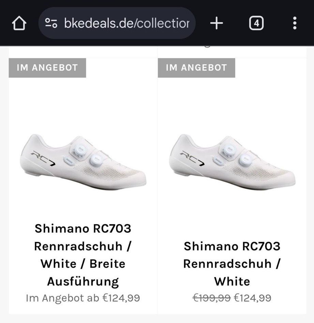Open right Shimano RC703 Rennradschuh / White link
This screenshot has width=314, height=323.
(x=232, y=263)
